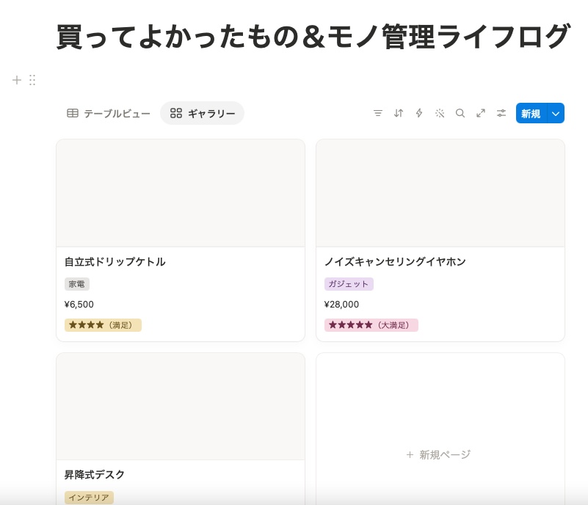The width and height of the screenshot is (588, 505).
Task: Click the ¥6,500 price value
Action: [x=79, y=305]
